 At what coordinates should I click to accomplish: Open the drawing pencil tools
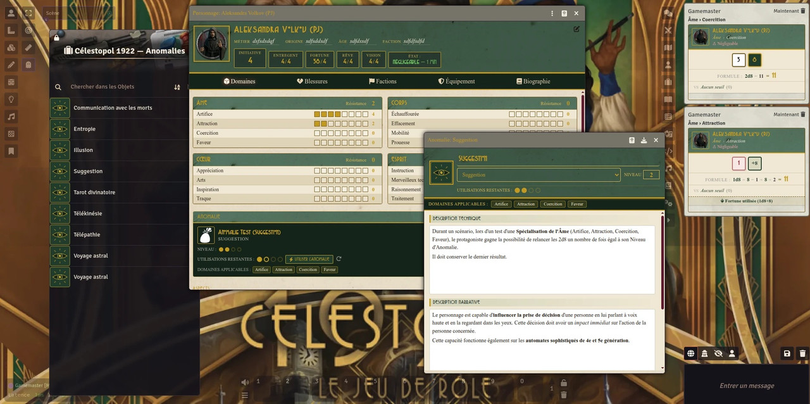coord(11,65)
